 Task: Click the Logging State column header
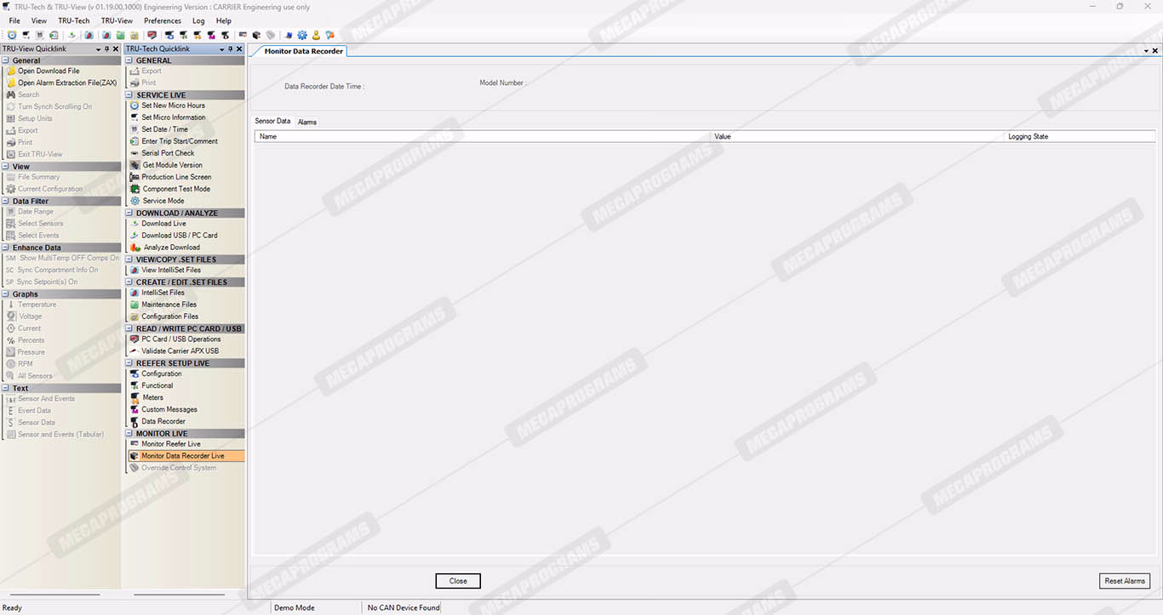[x=1028, y=136]
